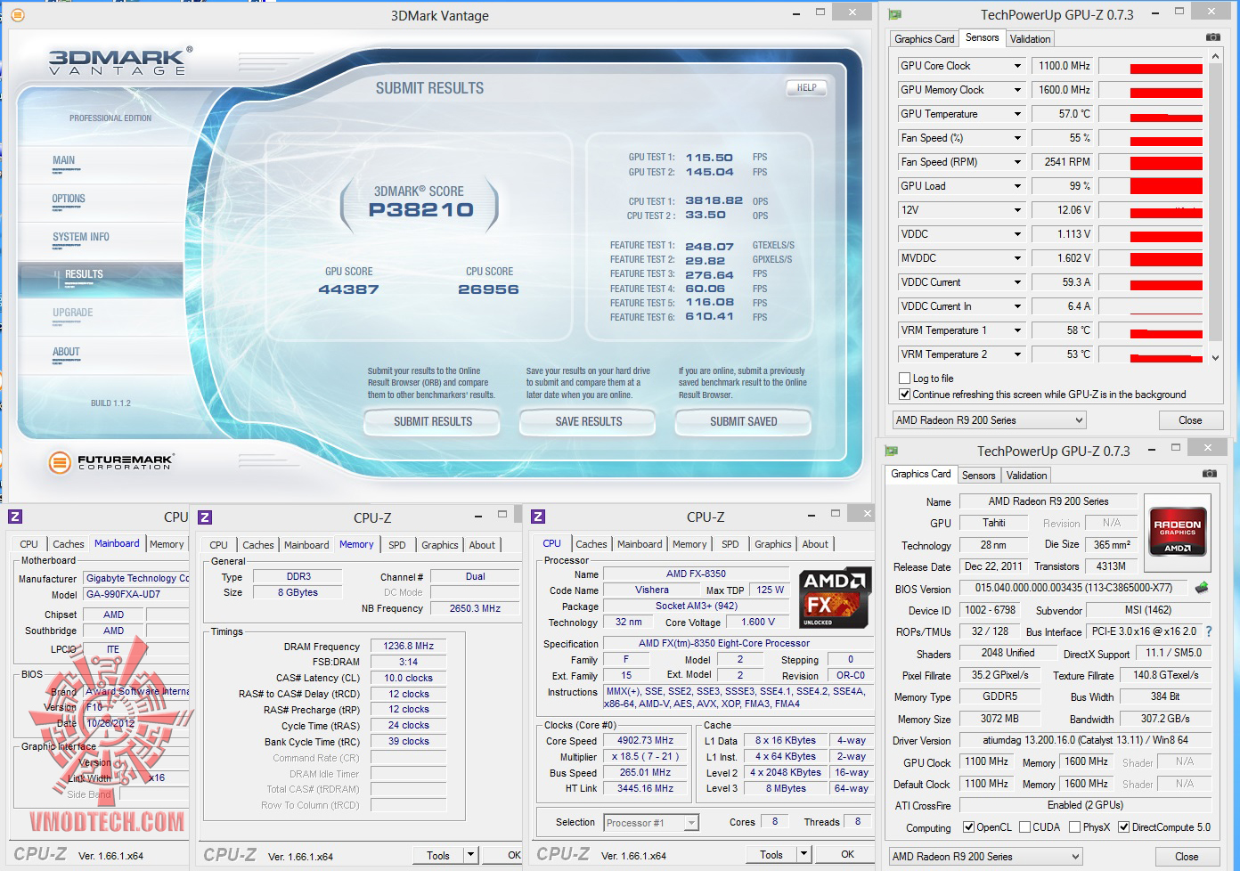The width and height of the screenshot is (1240, 871).
Task: Click the SAVE RESULTS button
Action: coord(589,422)
